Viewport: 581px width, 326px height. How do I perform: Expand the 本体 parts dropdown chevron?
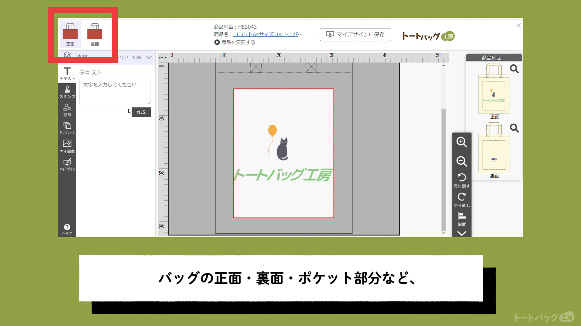click(149, 57)
